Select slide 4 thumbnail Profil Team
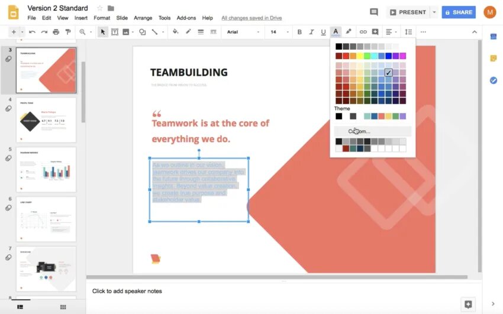This screenshot has height=314, width=503. (46, 120)
